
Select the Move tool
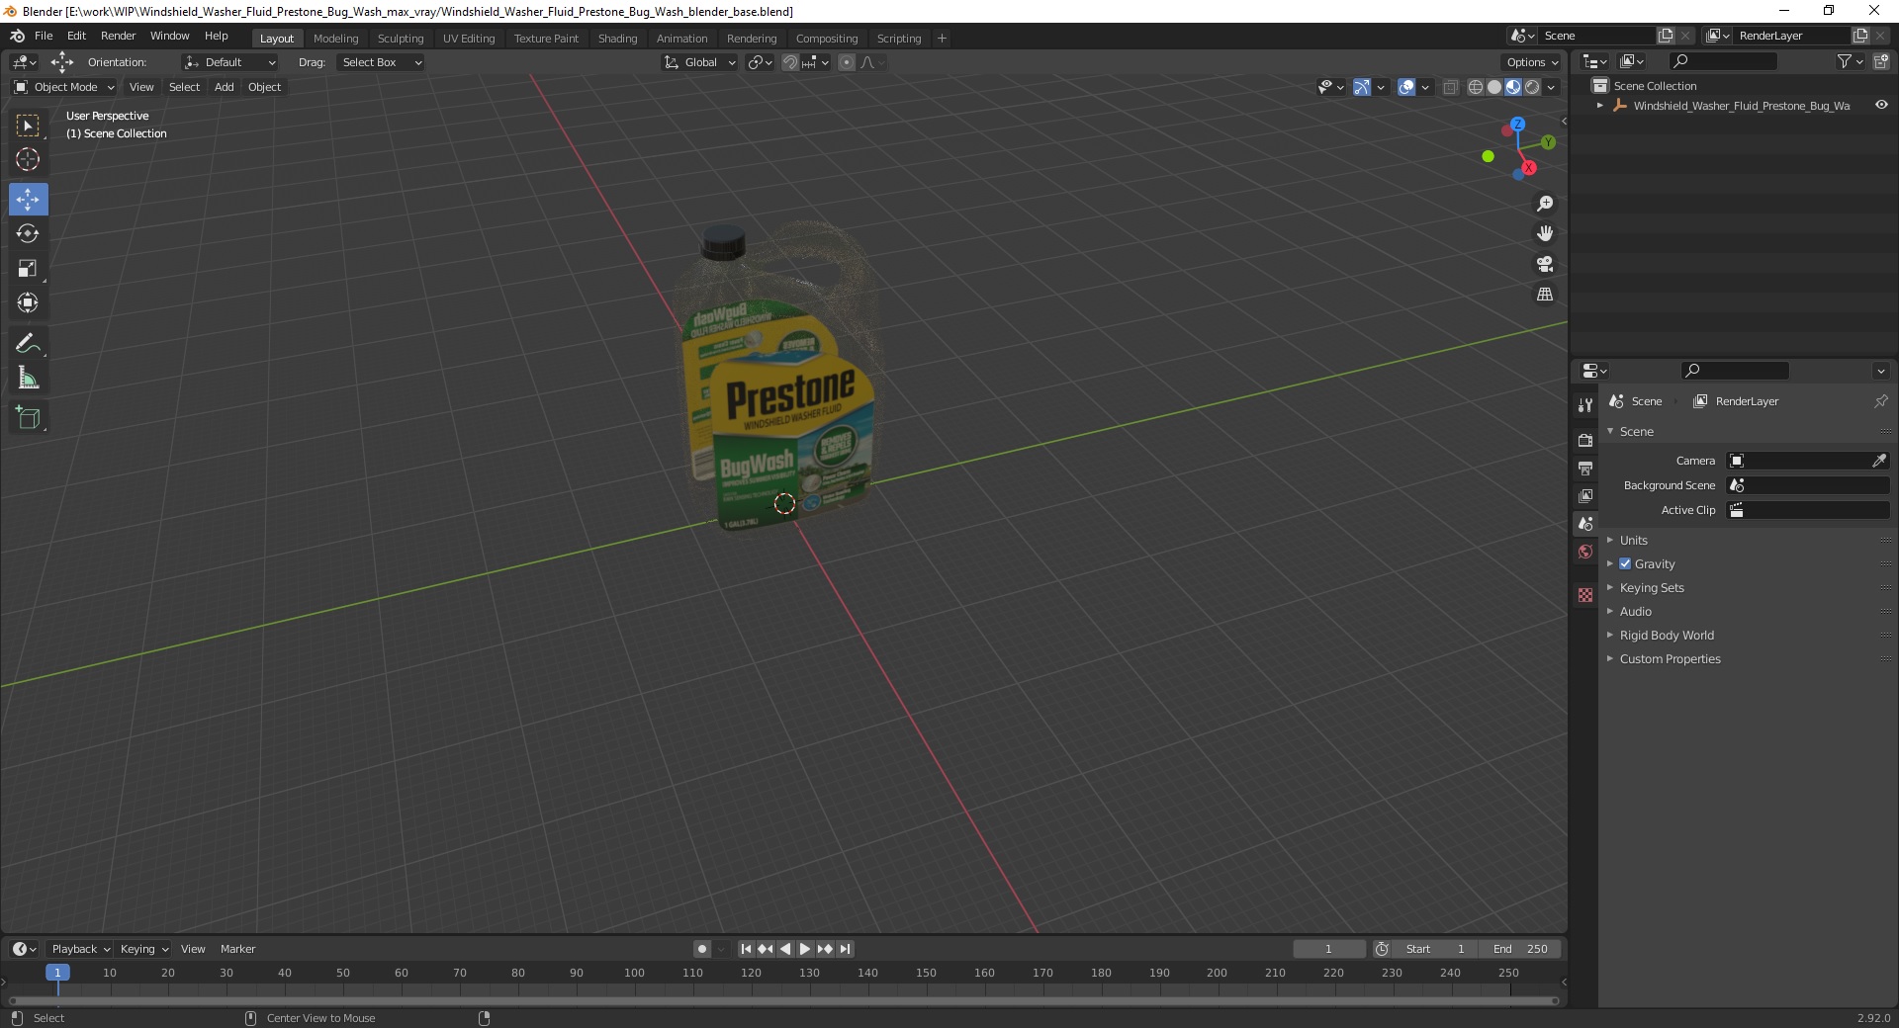[28, 199]
